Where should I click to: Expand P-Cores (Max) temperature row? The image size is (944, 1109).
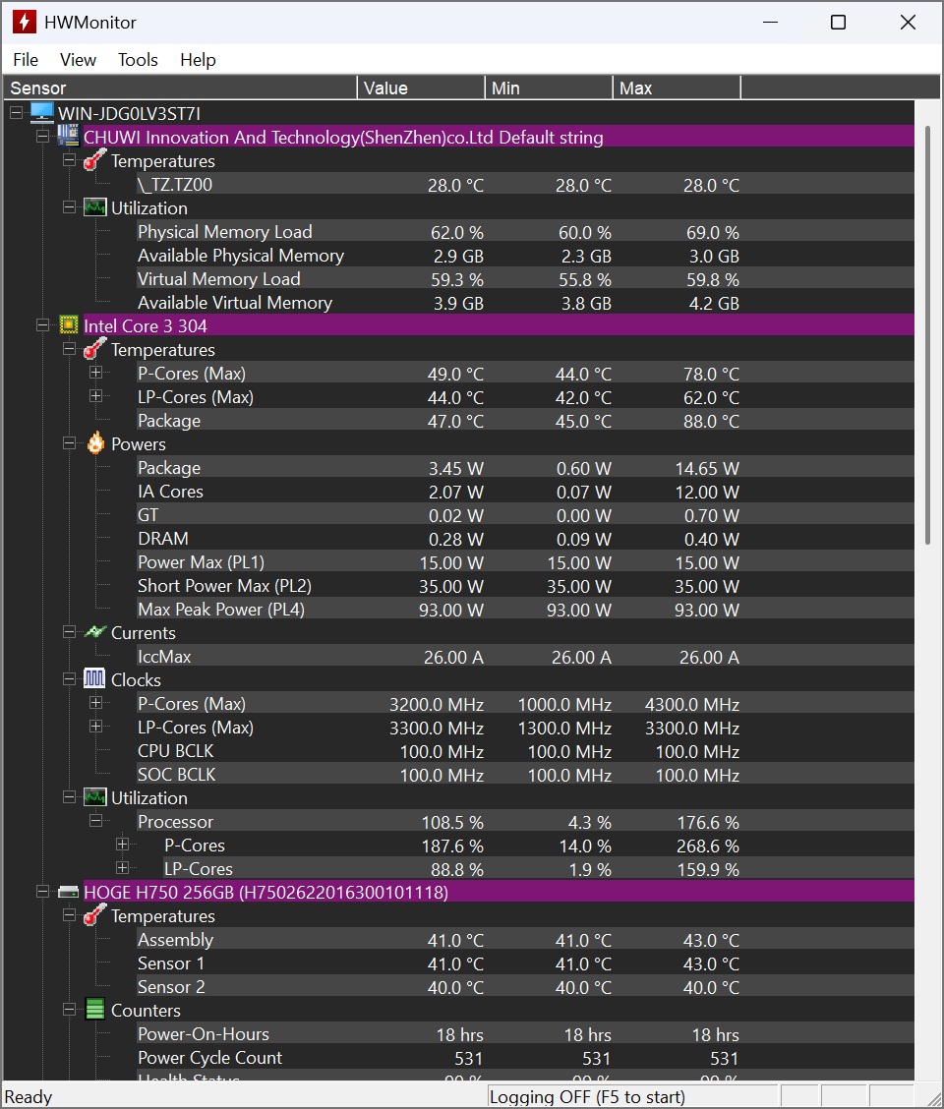[95, 373]
